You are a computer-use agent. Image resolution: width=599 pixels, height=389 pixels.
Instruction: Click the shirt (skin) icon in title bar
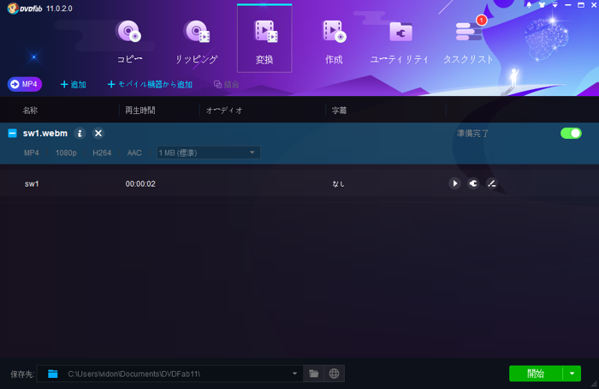pos(542,5)
